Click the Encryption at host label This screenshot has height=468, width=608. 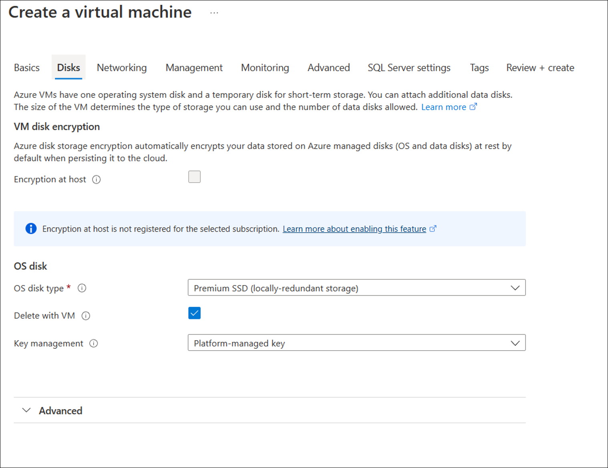(50, 180)
